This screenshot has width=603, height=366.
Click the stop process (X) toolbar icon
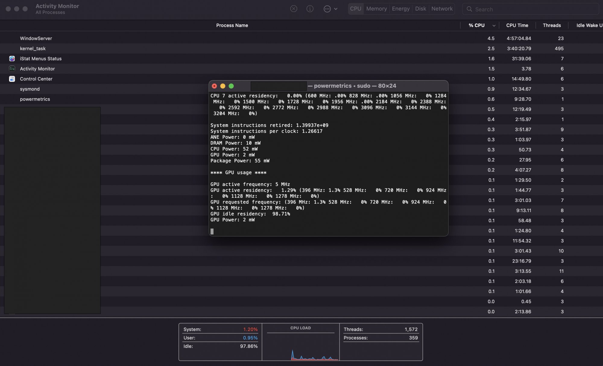pyautogui.click(x=294, y=9)
